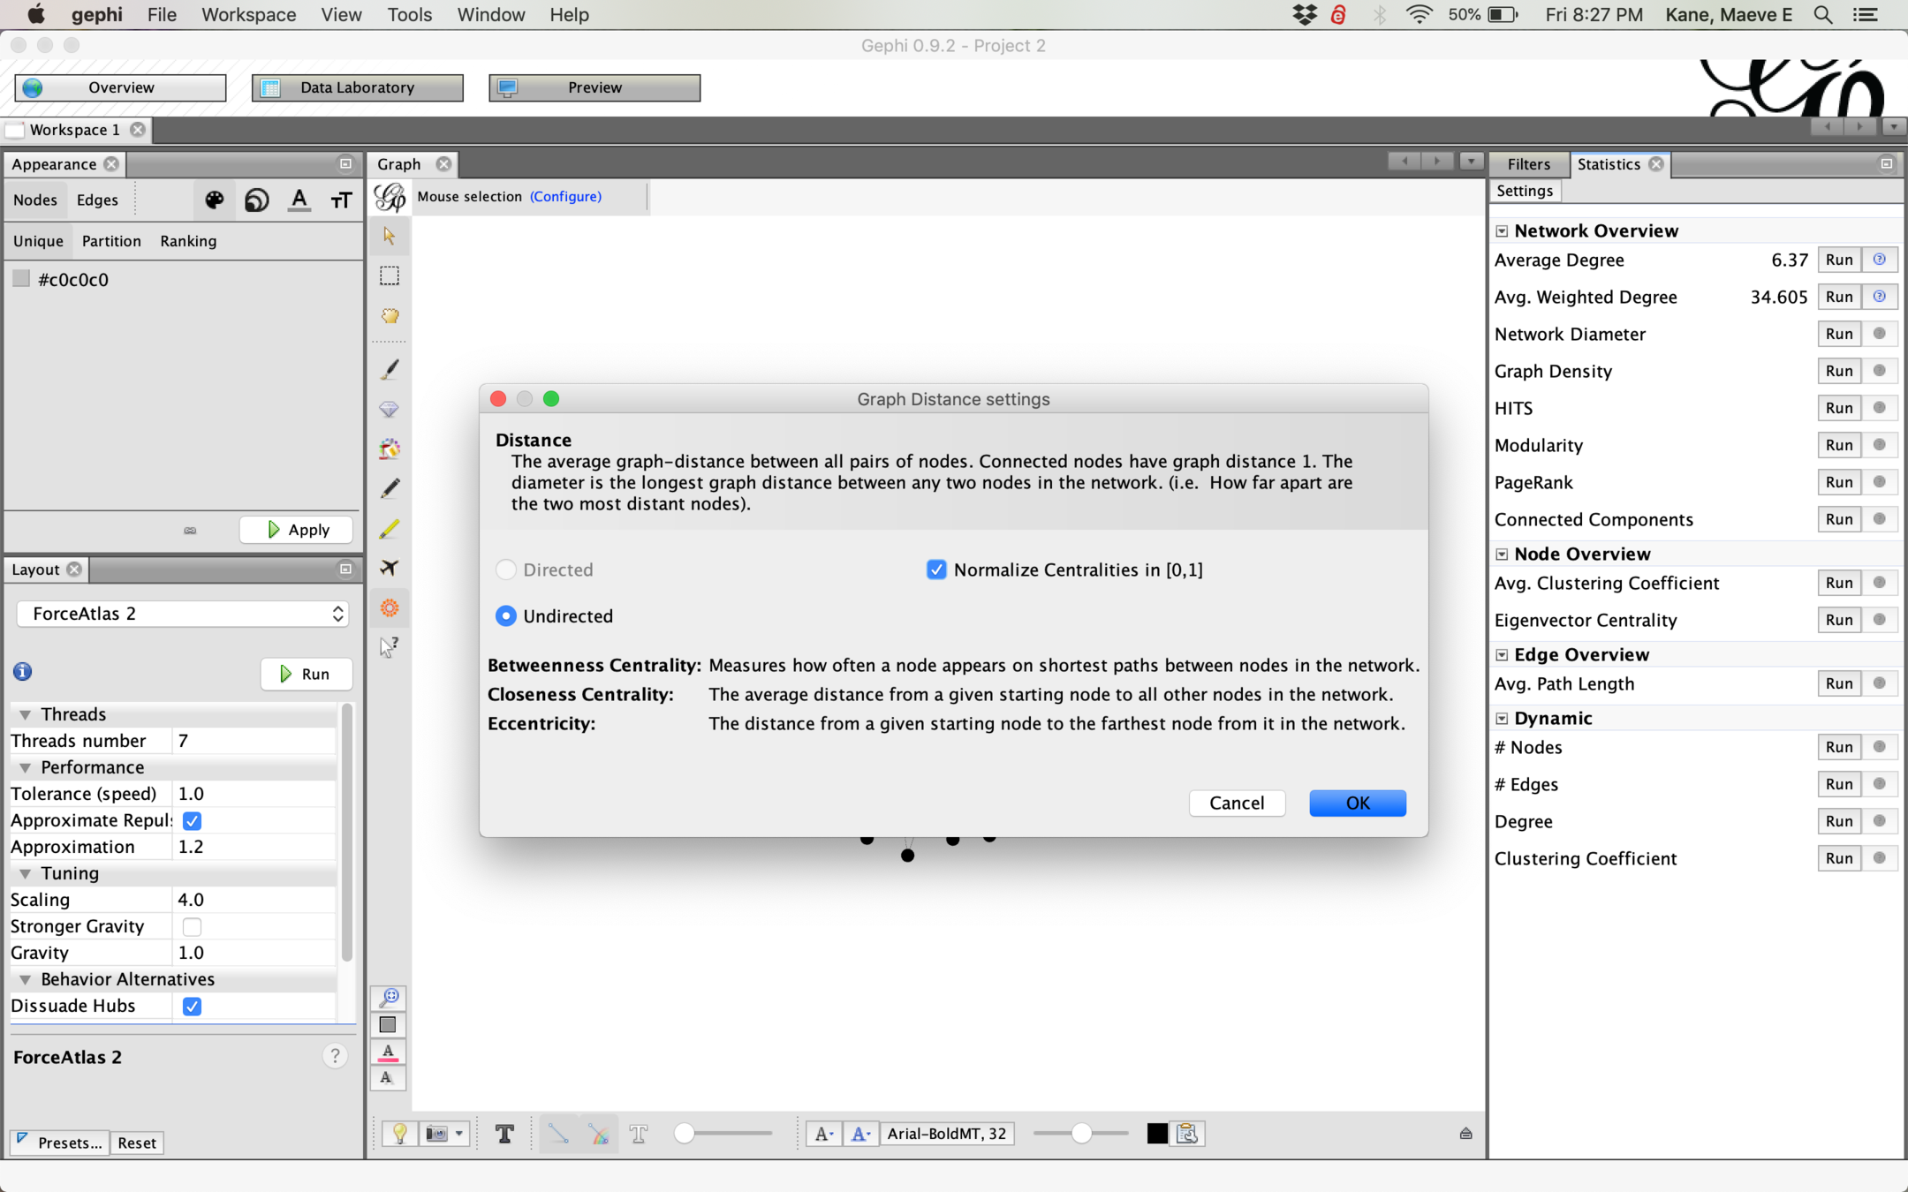
Task: Open the ForceAtlas 2 layout dropdown
Action: [x=183, y=614]
